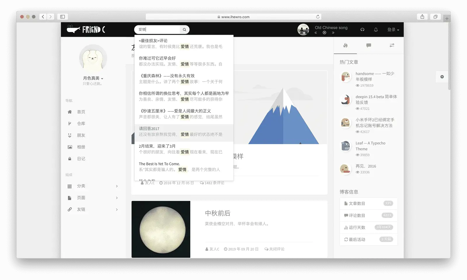This screenshot has height=280, width=467.
Task: Click the 文章数目 stat row
Action: pyautogui.click(x=369, y=204)
